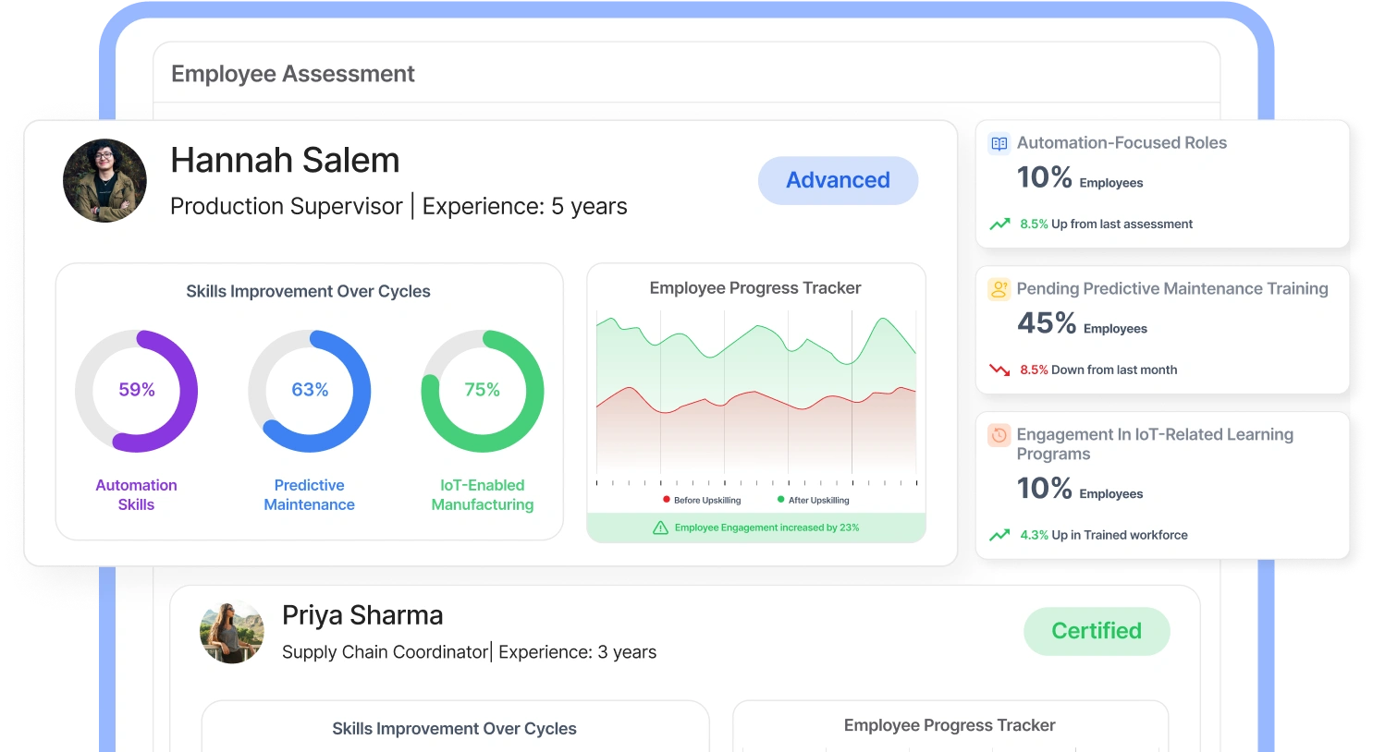Click '4.3% Up in Trained workforce' text
This screenshot has height=752, width=1373.
1104,536
